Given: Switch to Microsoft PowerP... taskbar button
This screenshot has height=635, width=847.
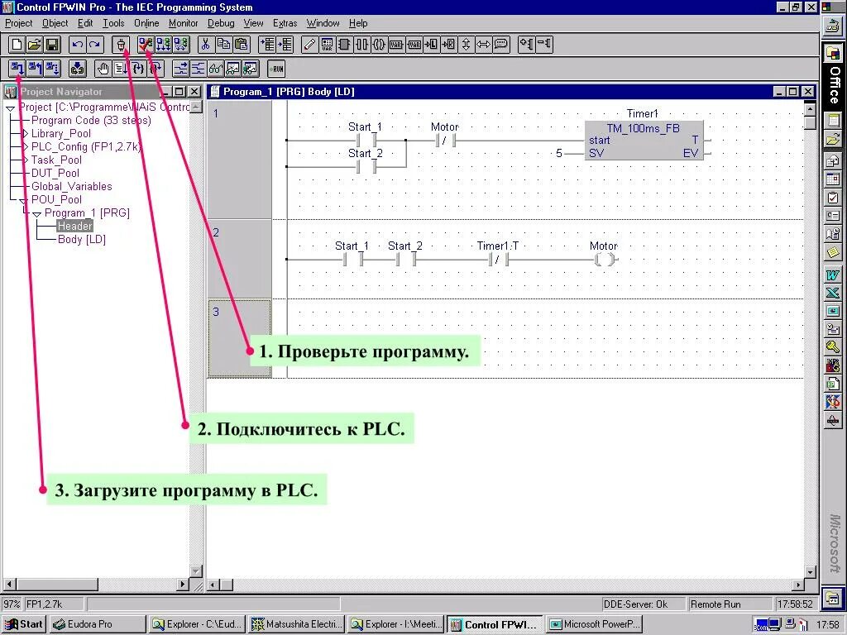Looking at the screenshot, I should click(x=594, y=624).
